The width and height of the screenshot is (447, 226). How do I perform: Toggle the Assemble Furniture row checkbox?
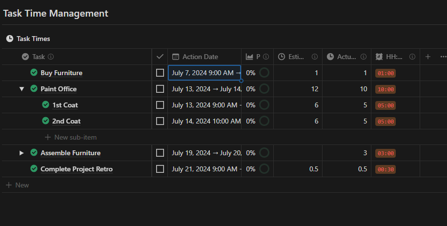coord(160,153)
